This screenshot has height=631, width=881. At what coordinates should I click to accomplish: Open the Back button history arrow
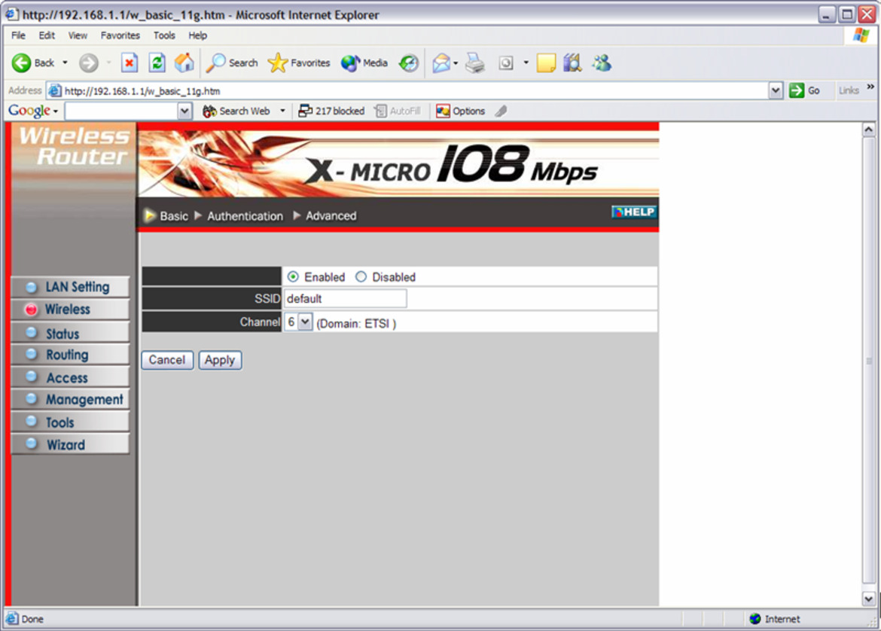[x=66, y=63]
